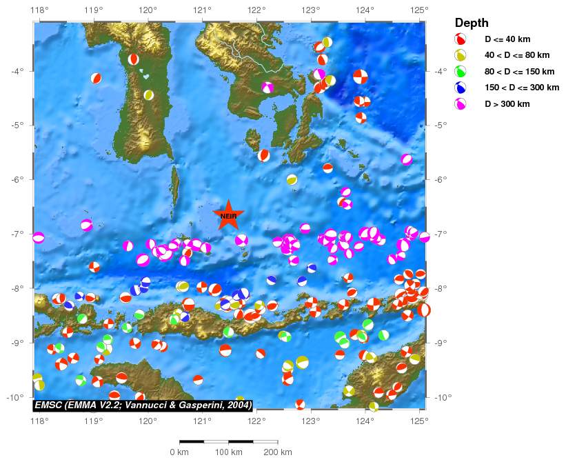Click the green beachball icon for 80 < D <= 150 km
This screenshot has height=462, width=566.
pyautogui.click(x=461, y=71)
